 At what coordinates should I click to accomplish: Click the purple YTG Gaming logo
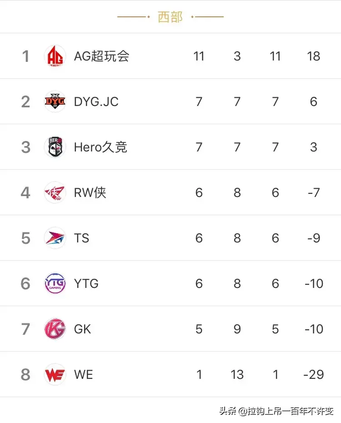click(x=55, y=283)
